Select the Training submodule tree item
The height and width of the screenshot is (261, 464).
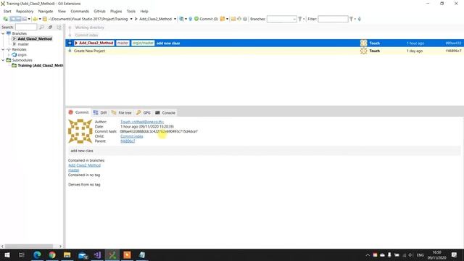pyautogui.click(x=41, y=65)
